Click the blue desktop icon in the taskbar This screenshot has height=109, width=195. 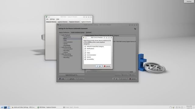click(x=5, y=107)
